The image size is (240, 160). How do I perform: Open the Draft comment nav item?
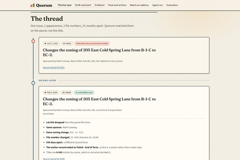(83, 5)
